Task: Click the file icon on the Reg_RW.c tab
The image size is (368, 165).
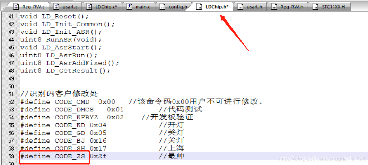Action: (x=16, y=7)
